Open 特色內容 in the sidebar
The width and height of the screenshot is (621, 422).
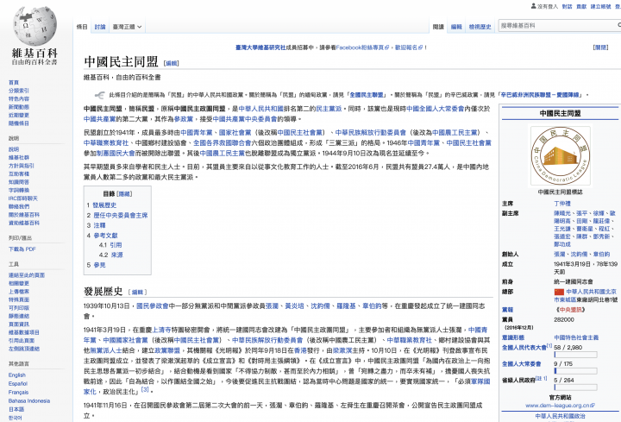coord(19,98)
